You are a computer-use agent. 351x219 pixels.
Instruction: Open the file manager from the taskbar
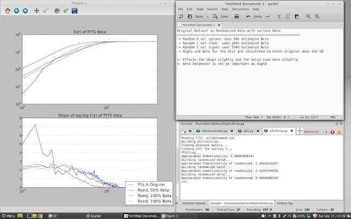pyautogui.click(x=35, y=216)
